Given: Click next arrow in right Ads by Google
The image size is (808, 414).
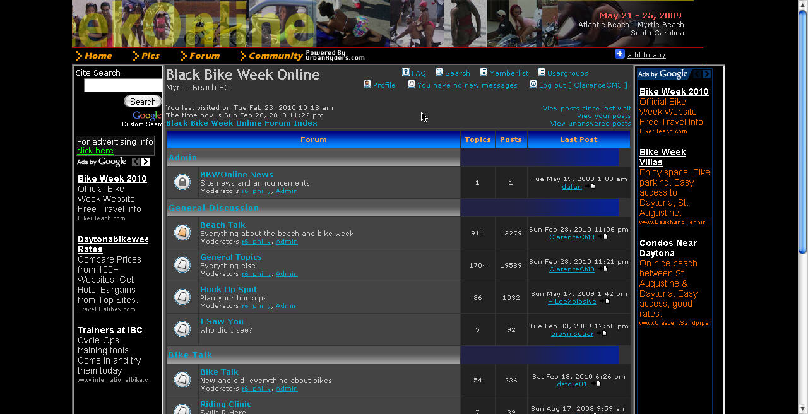Looking at the screenshot, I should (706, 74).
